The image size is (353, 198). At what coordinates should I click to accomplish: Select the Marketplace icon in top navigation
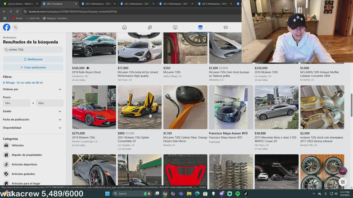[200, 27]
